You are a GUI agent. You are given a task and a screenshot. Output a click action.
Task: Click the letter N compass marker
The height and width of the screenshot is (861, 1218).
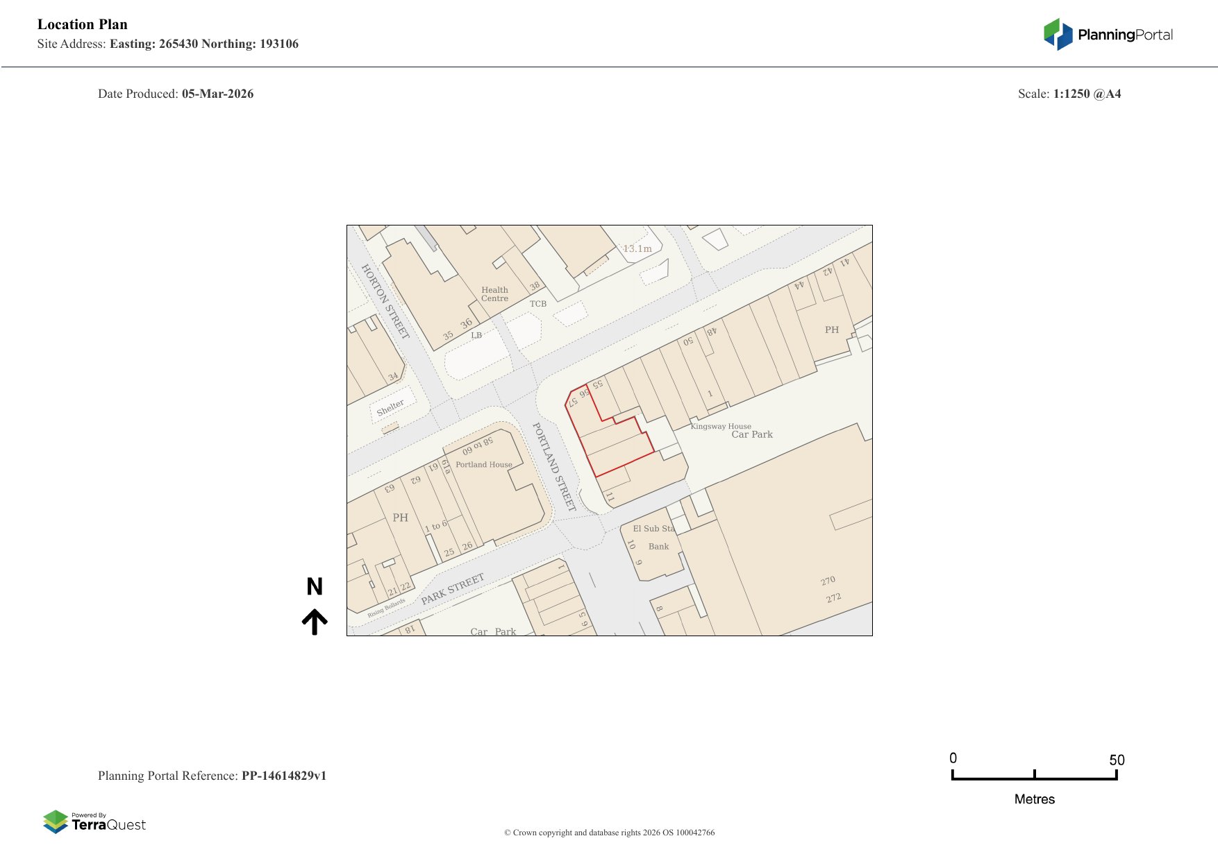pos(315,587)
